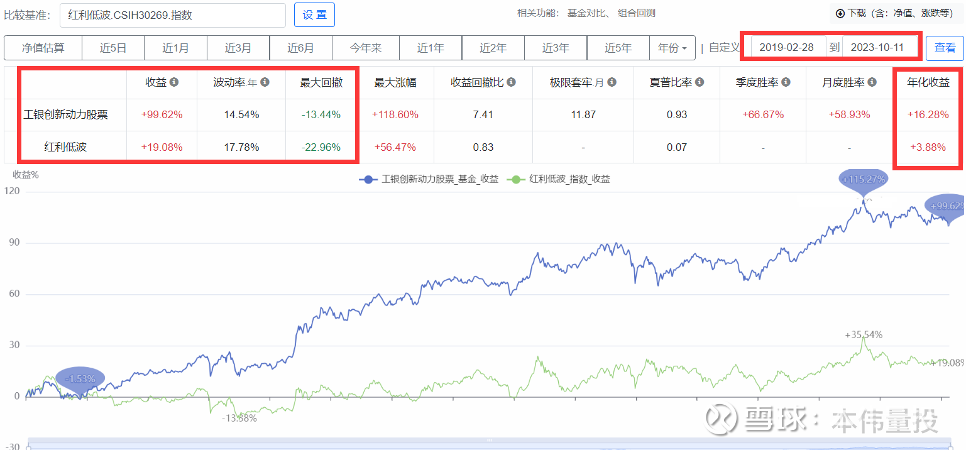Open the 年份 dropdown
This screenshot has width=966, height=450.
pyautogui.click(x=672, y=48)
